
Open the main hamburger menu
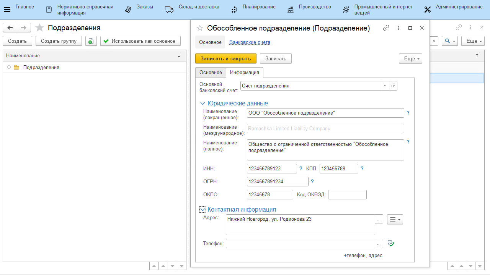tap(7, 10)
